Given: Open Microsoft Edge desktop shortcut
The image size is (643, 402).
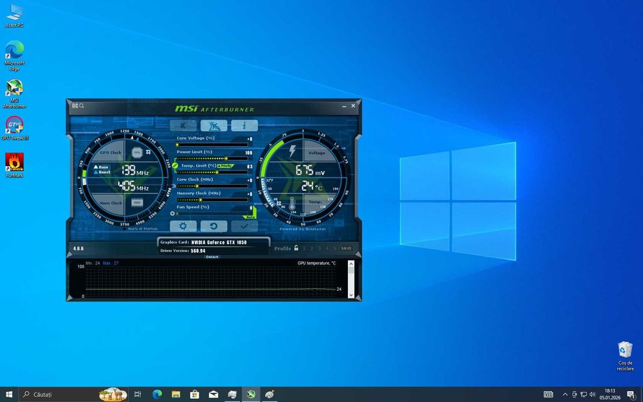Looking at the screenshot, I should coord(14,55).
